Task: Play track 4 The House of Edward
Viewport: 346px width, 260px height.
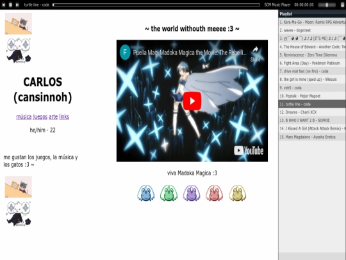Action: pyautogui.click(x=312, y=47)
